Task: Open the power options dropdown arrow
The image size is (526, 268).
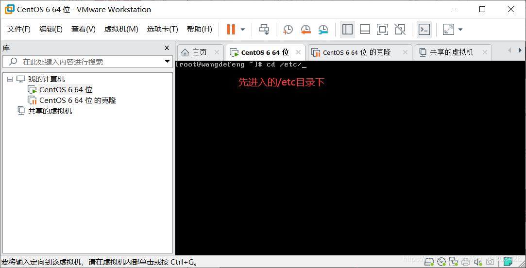Action: (243, 30)
